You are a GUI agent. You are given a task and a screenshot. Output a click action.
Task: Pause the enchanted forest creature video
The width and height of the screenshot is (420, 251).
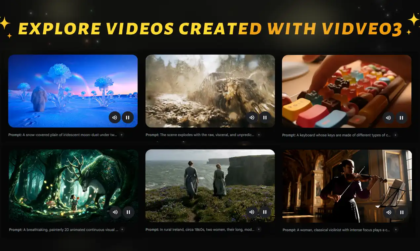click(x=128, y=212)
